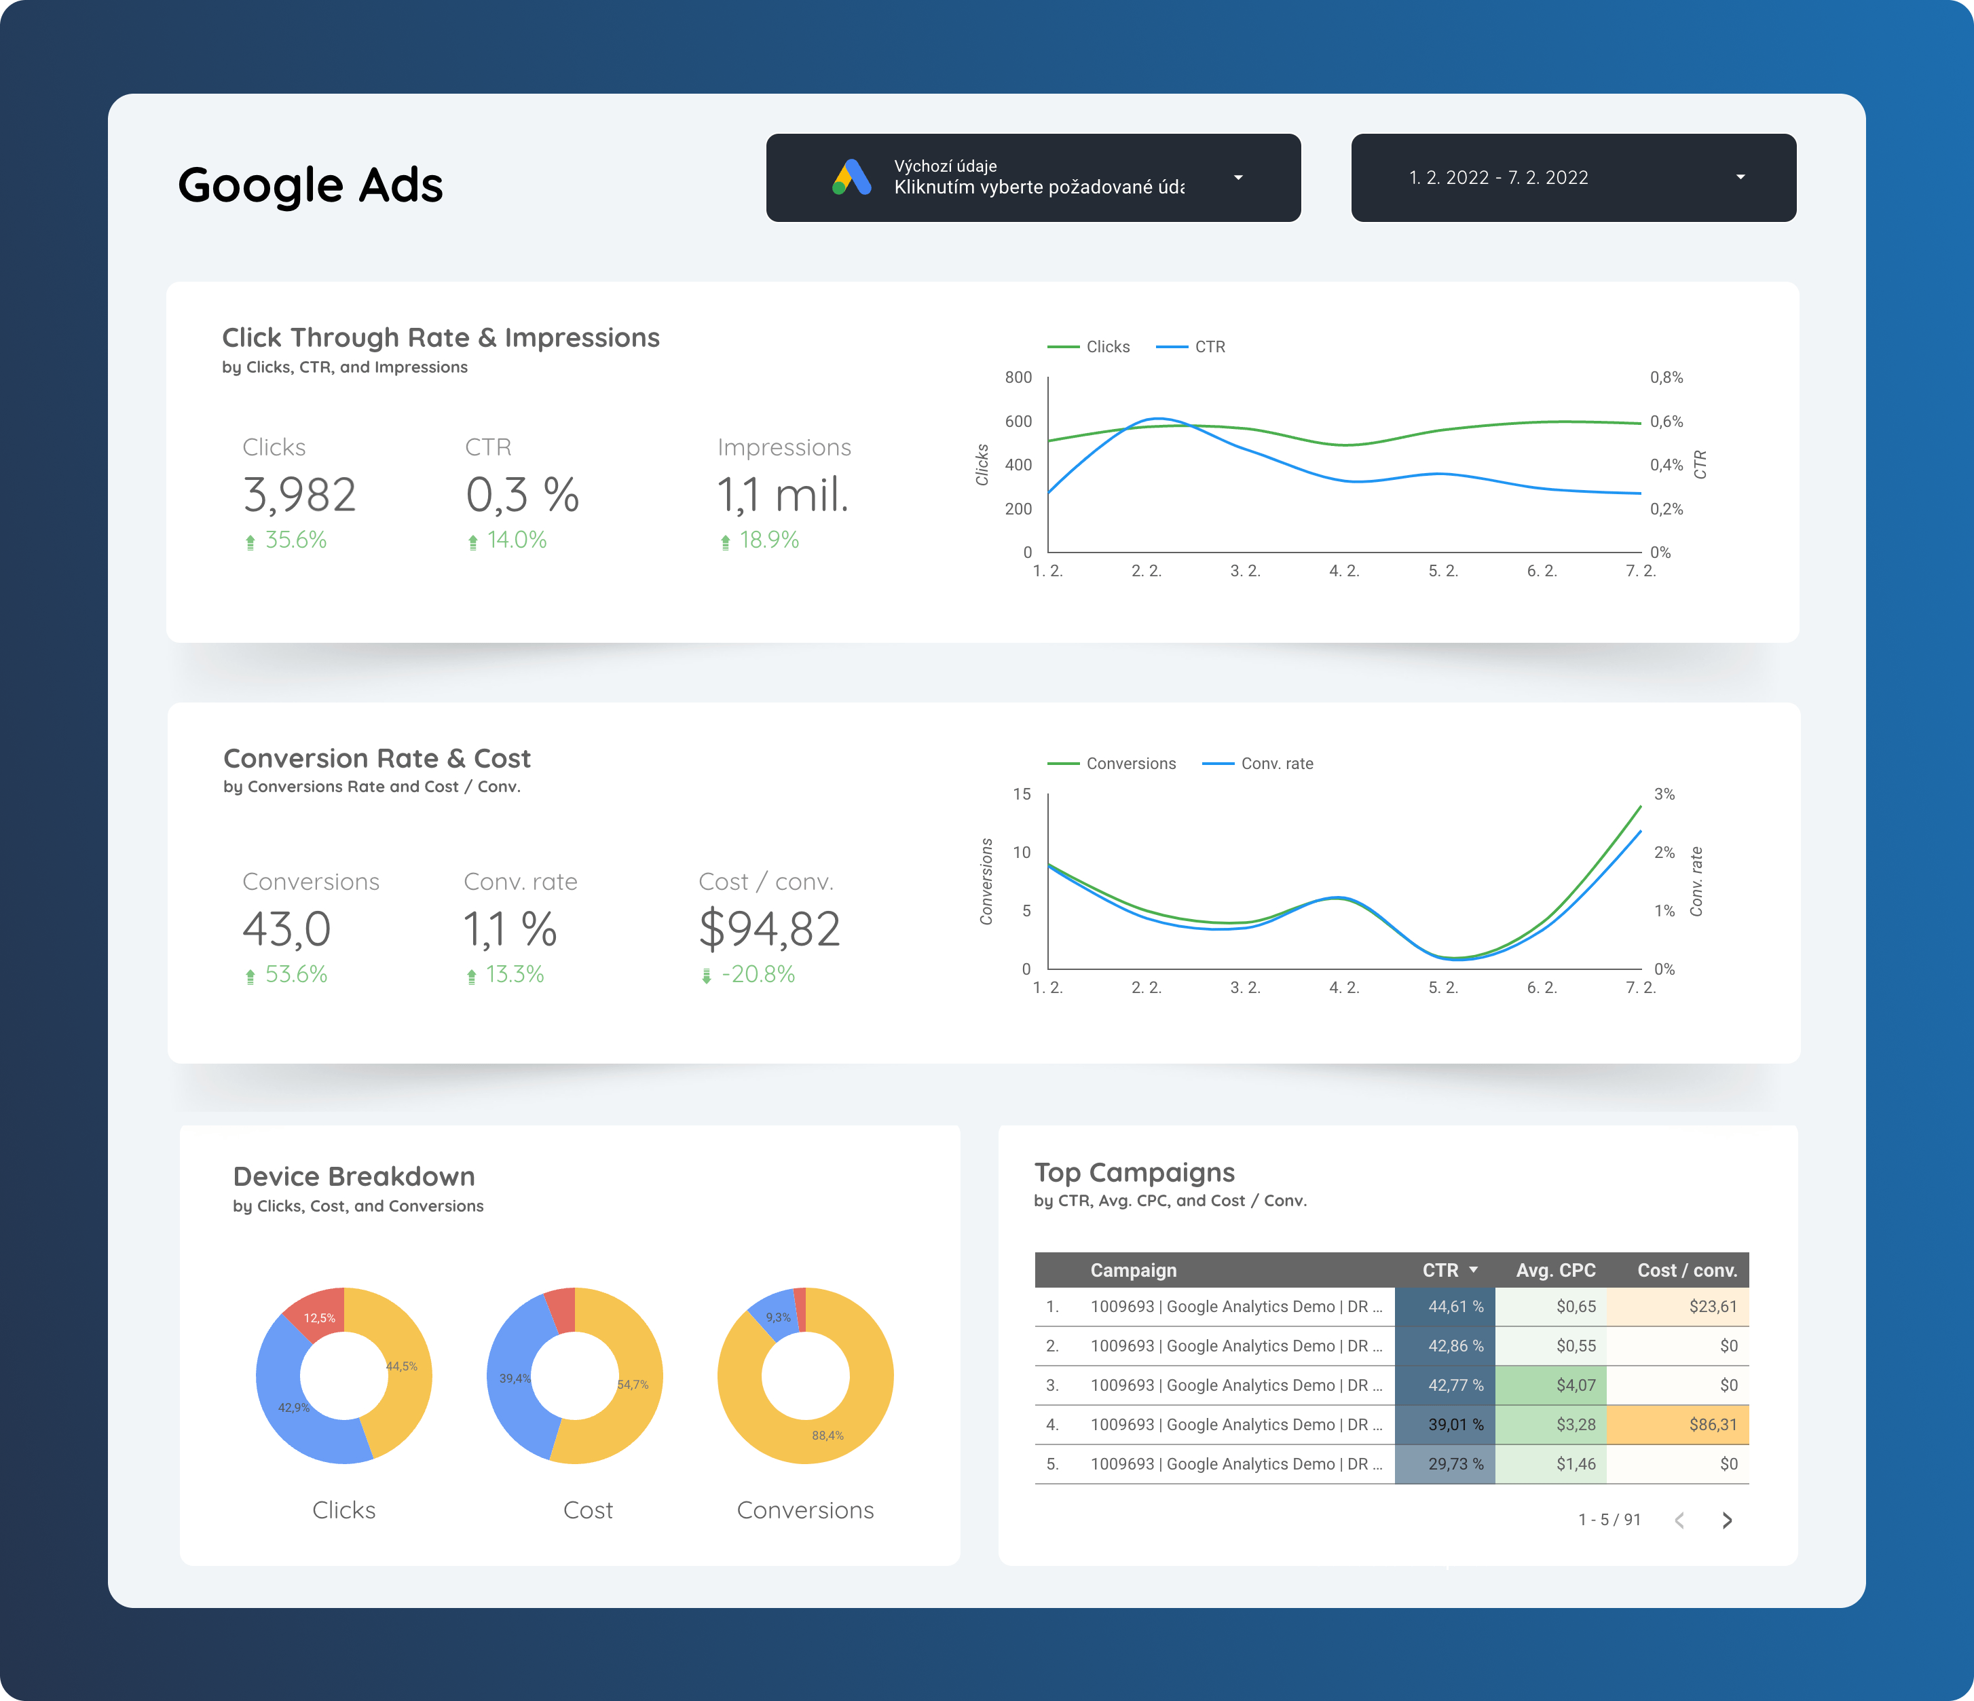Click the CTR up-arrow change indicator
The height and width of the screenshot is (1701, 1974).
[x=472, y=542]
